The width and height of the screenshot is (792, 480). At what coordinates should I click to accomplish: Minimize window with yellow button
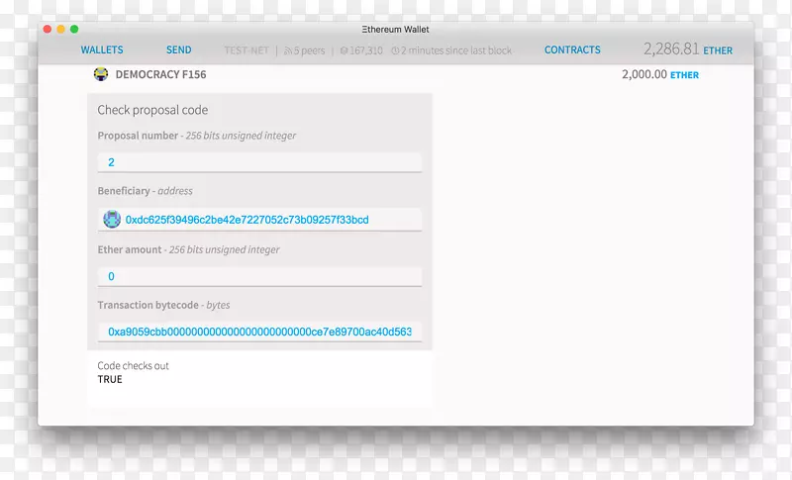pyautogui.click(x=60, y=30)
